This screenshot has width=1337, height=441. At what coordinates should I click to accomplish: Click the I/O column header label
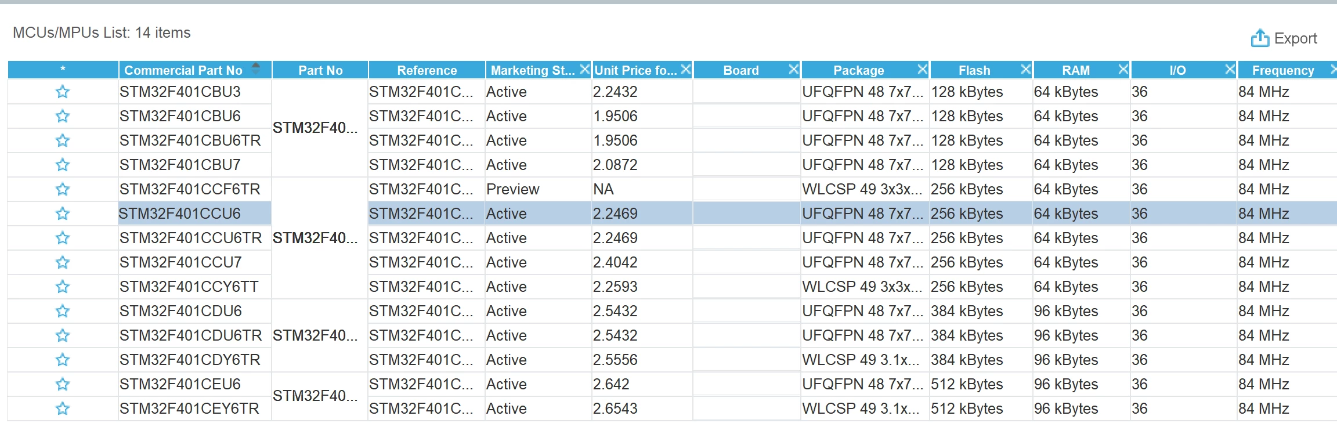(x=1177, y=70)
